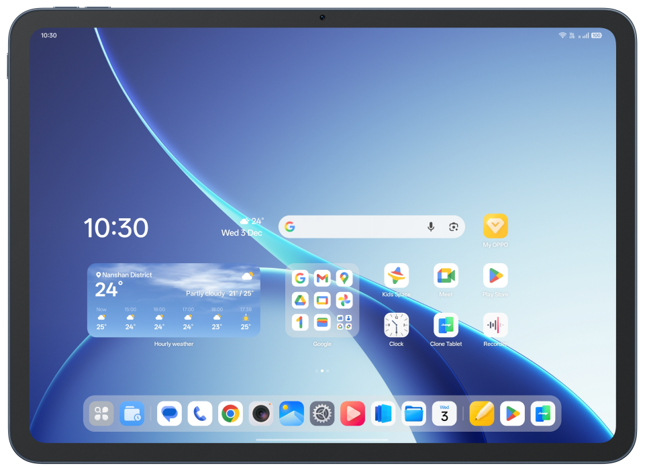Open Google app inside Google folder

[300, 279]
